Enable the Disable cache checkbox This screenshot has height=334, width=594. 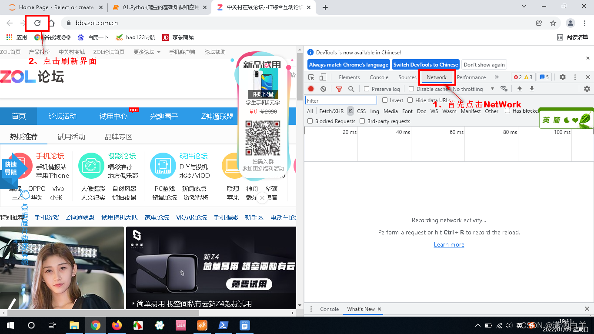(411, 89)
